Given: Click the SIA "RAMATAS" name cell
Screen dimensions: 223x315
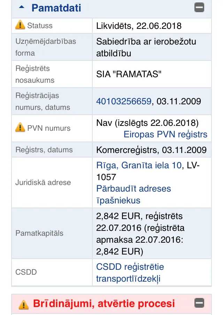Looking at the screenshot, I should click(152, 74).
